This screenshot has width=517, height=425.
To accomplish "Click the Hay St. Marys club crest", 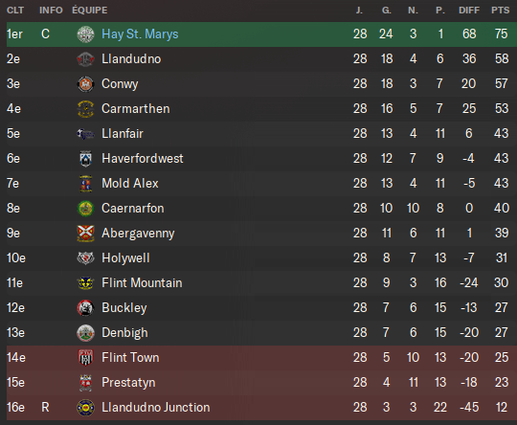I will point(85,34).
